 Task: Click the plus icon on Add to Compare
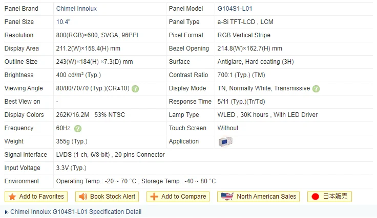point(154,197)
